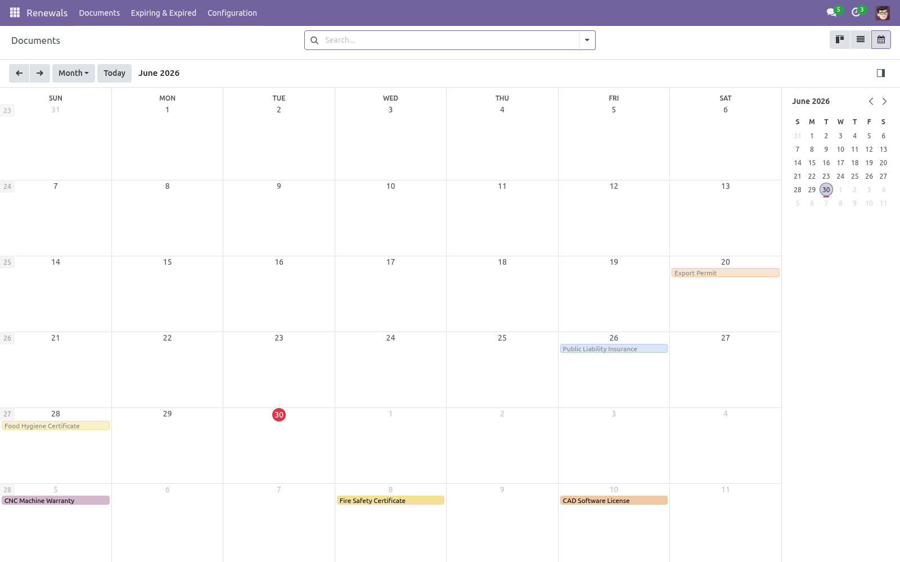
Task: Click week number 27 label
Action: [7, 414]
